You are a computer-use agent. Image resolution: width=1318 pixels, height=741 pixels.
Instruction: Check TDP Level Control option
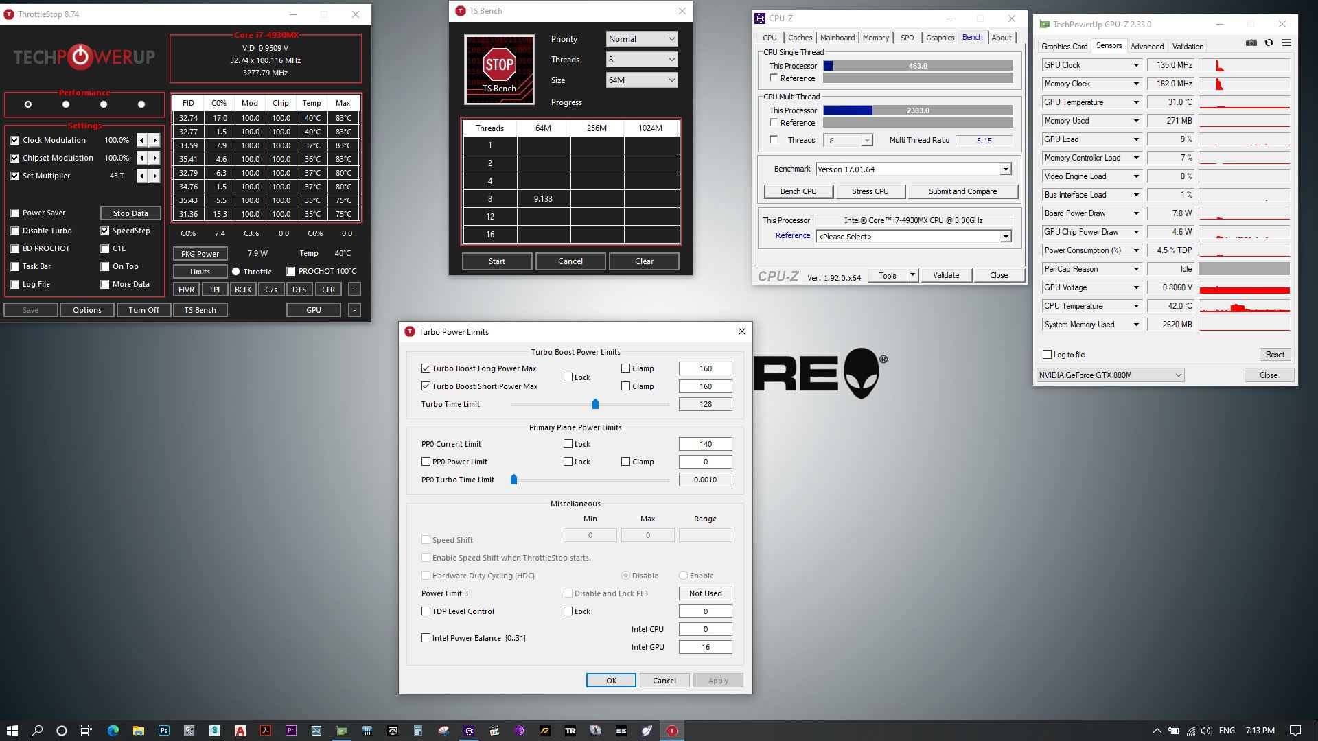click(426, 611)
